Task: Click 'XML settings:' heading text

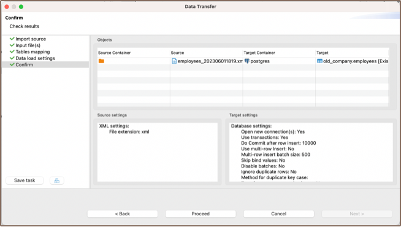Action: point(114,126)
